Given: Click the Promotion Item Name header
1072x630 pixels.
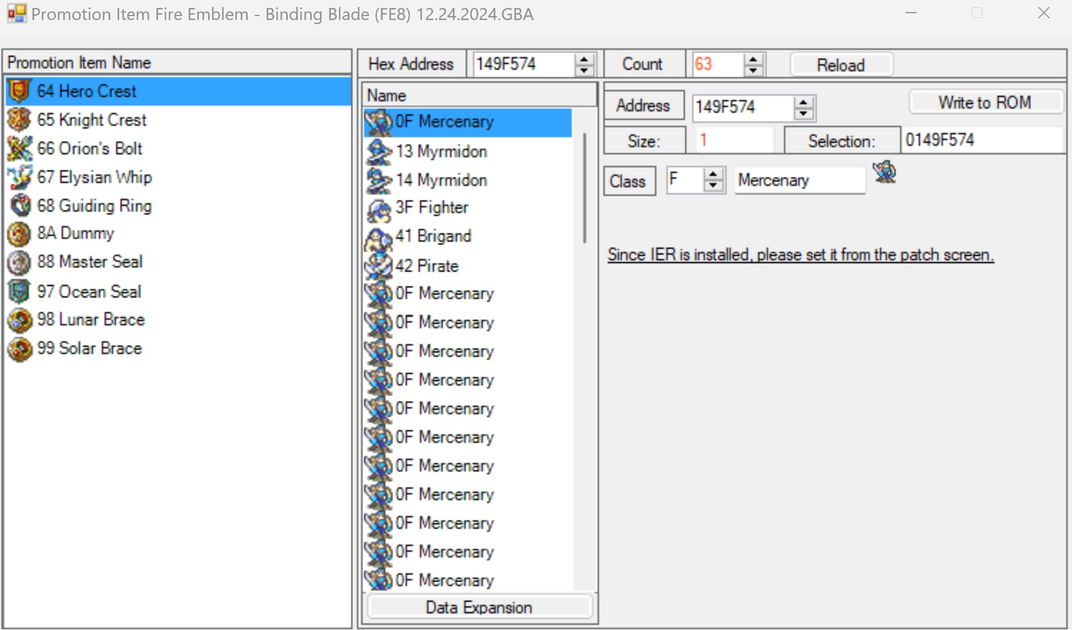Looking at the screenshot, I should tap(177, 62).
